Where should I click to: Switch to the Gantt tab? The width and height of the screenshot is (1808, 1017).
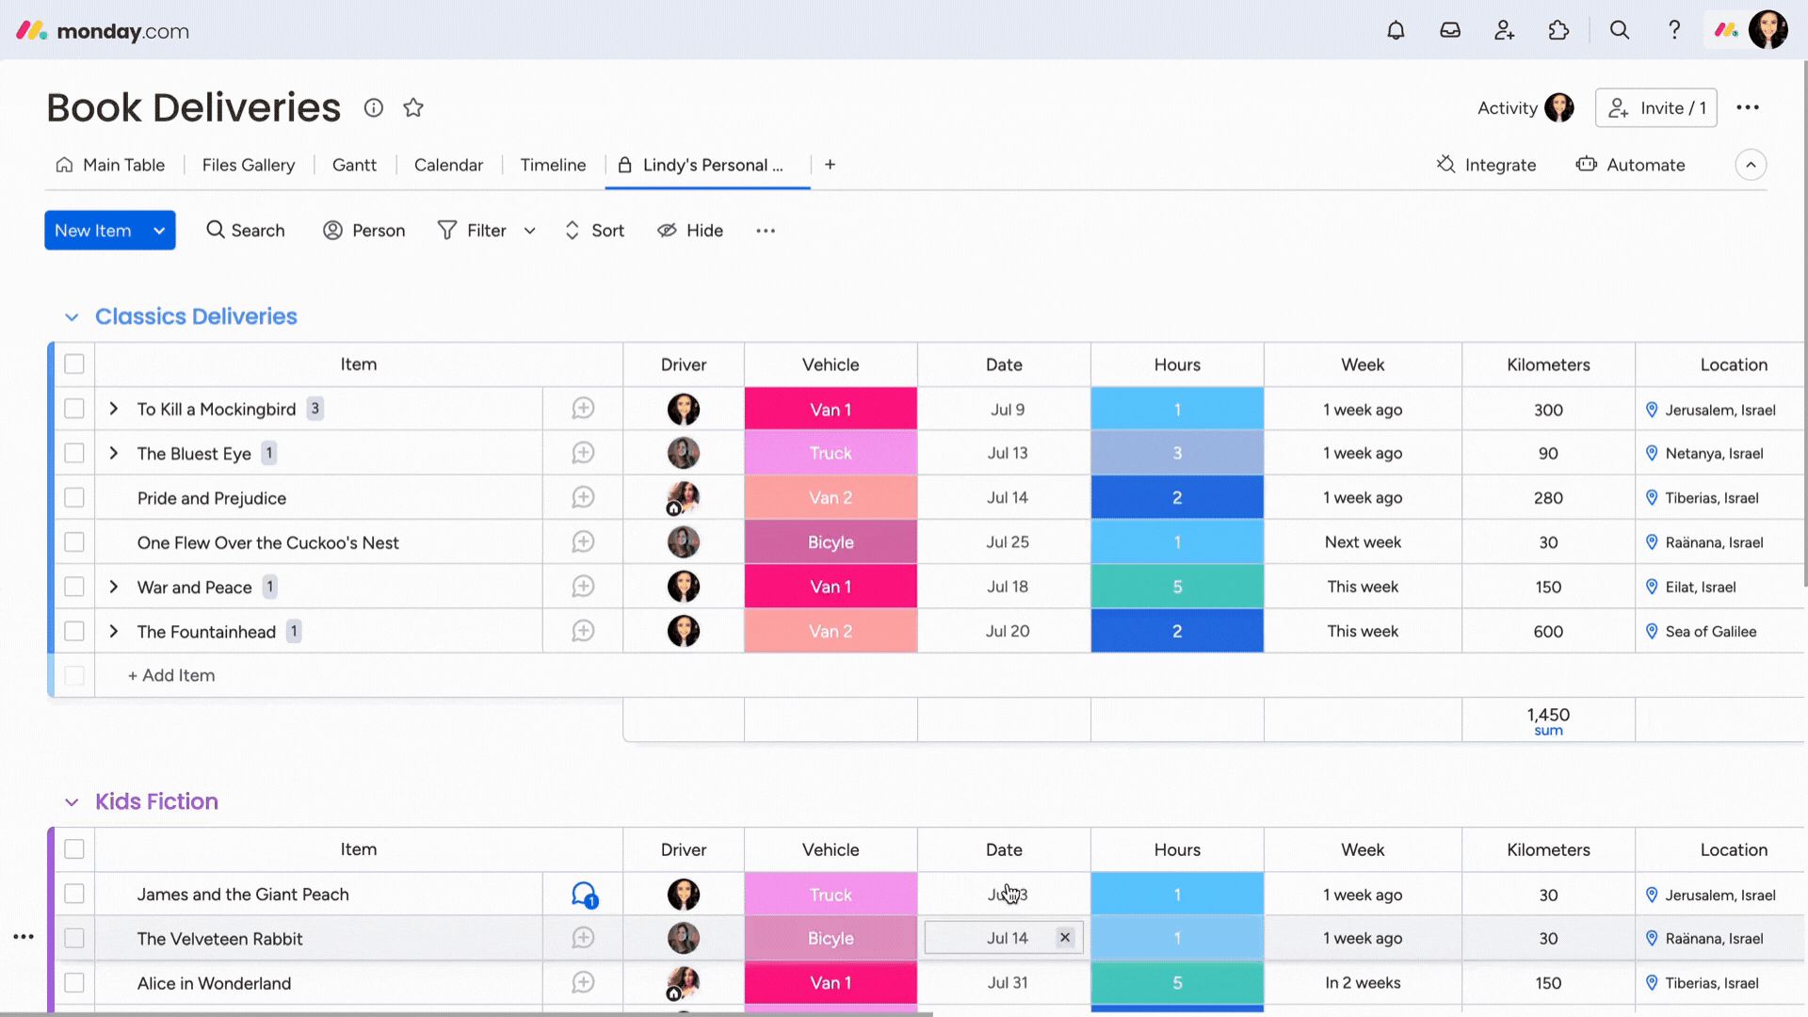coord(354,165)
